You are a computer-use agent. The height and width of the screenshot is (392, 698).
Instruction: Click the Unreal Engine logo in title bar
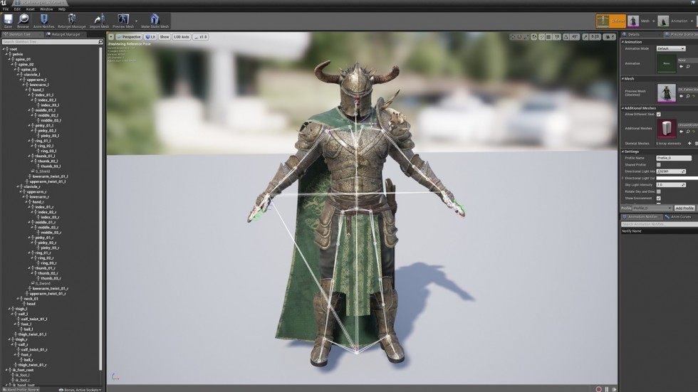pos(4,3)
